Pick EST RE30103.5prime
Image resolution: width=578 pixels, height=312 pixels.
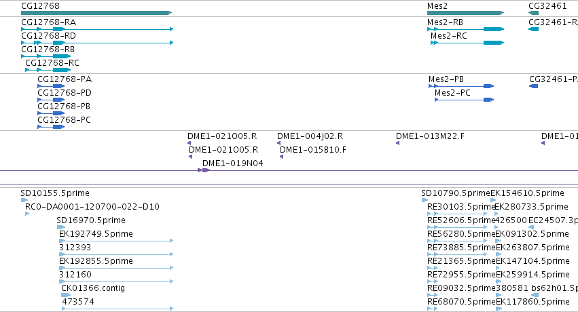(x=458, y=214)
